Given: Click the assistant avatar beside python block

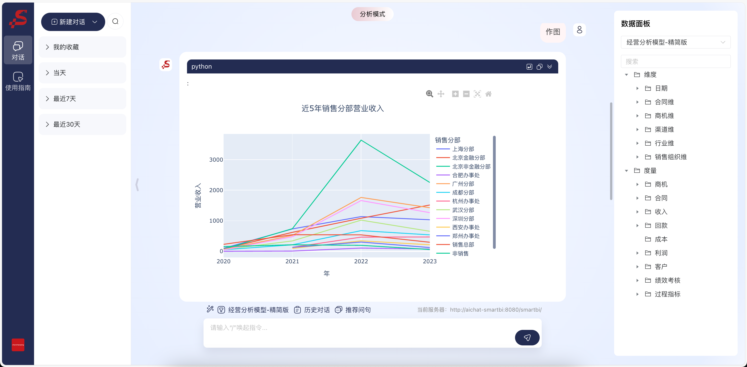Looking at the screenshot, I should pos(166,65).
